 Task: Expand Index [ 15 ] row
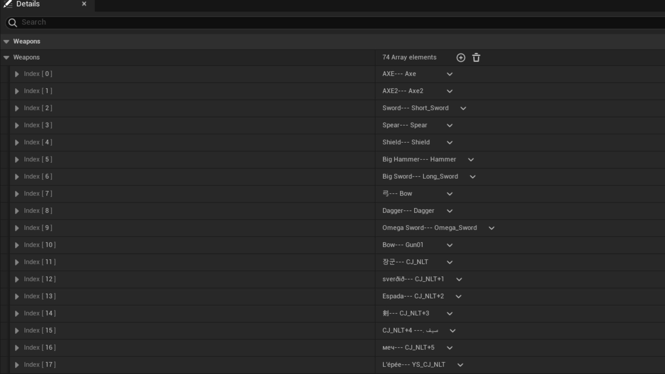[17, 331]
